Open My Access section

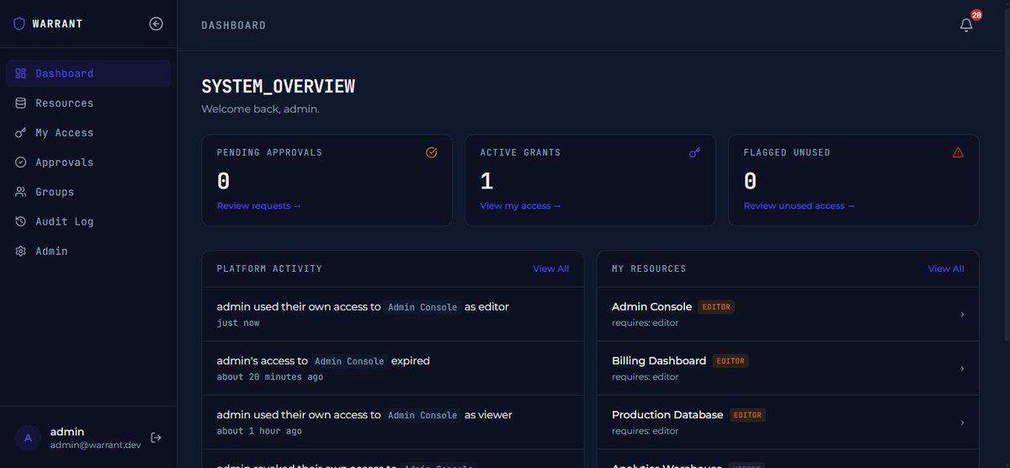pyautogui.click(x=88, y=132)
